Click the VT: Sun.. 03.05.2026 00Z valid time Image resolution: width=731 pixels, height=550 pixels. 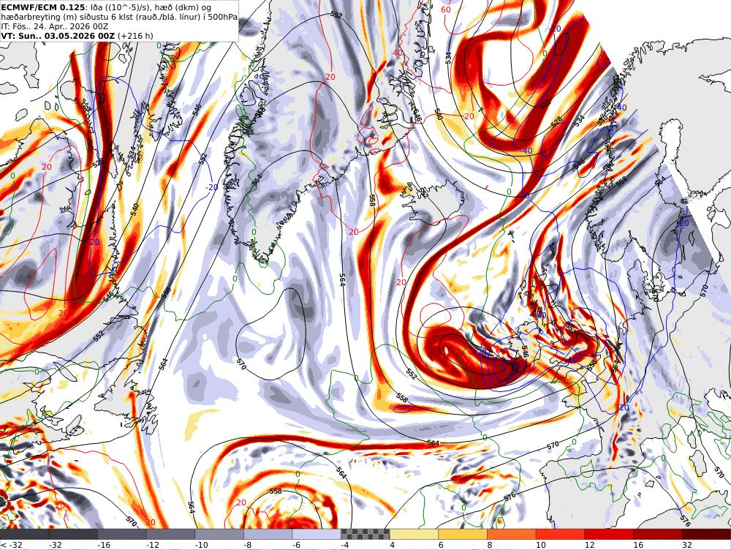tap(58, 35)
